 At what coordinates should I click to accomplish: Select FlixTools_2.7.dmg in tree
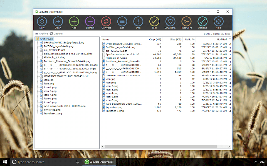point(55,58)
